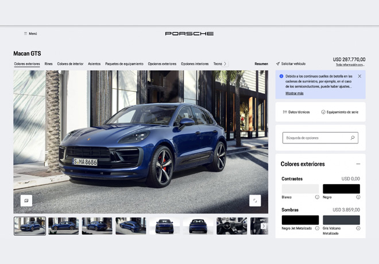This screenshot has width=379, height=264.
Task: Switch to the Rines tab
Action: (48, 64)
